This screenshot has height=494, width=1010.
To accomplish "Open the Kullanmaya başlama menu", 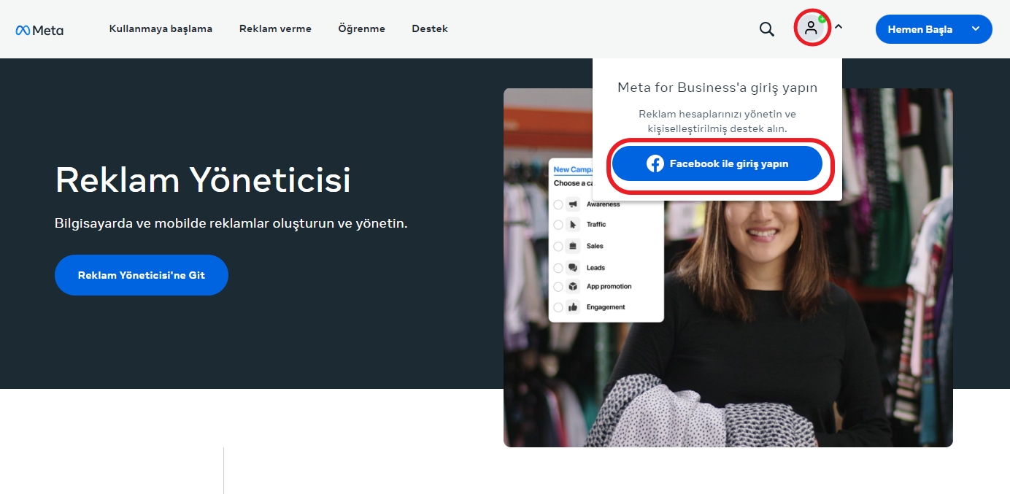I will (x=161, y=29).
